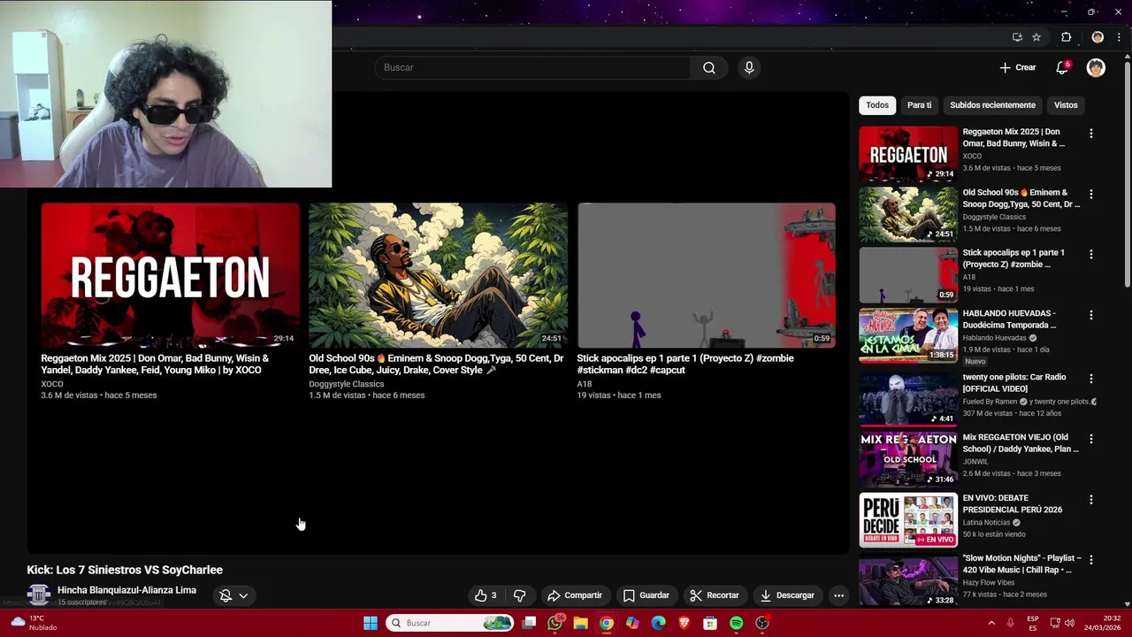Screen dimensions: 1132x637
Task: Open Microsoft Store from the taskbar
Action: click(710, 623)
